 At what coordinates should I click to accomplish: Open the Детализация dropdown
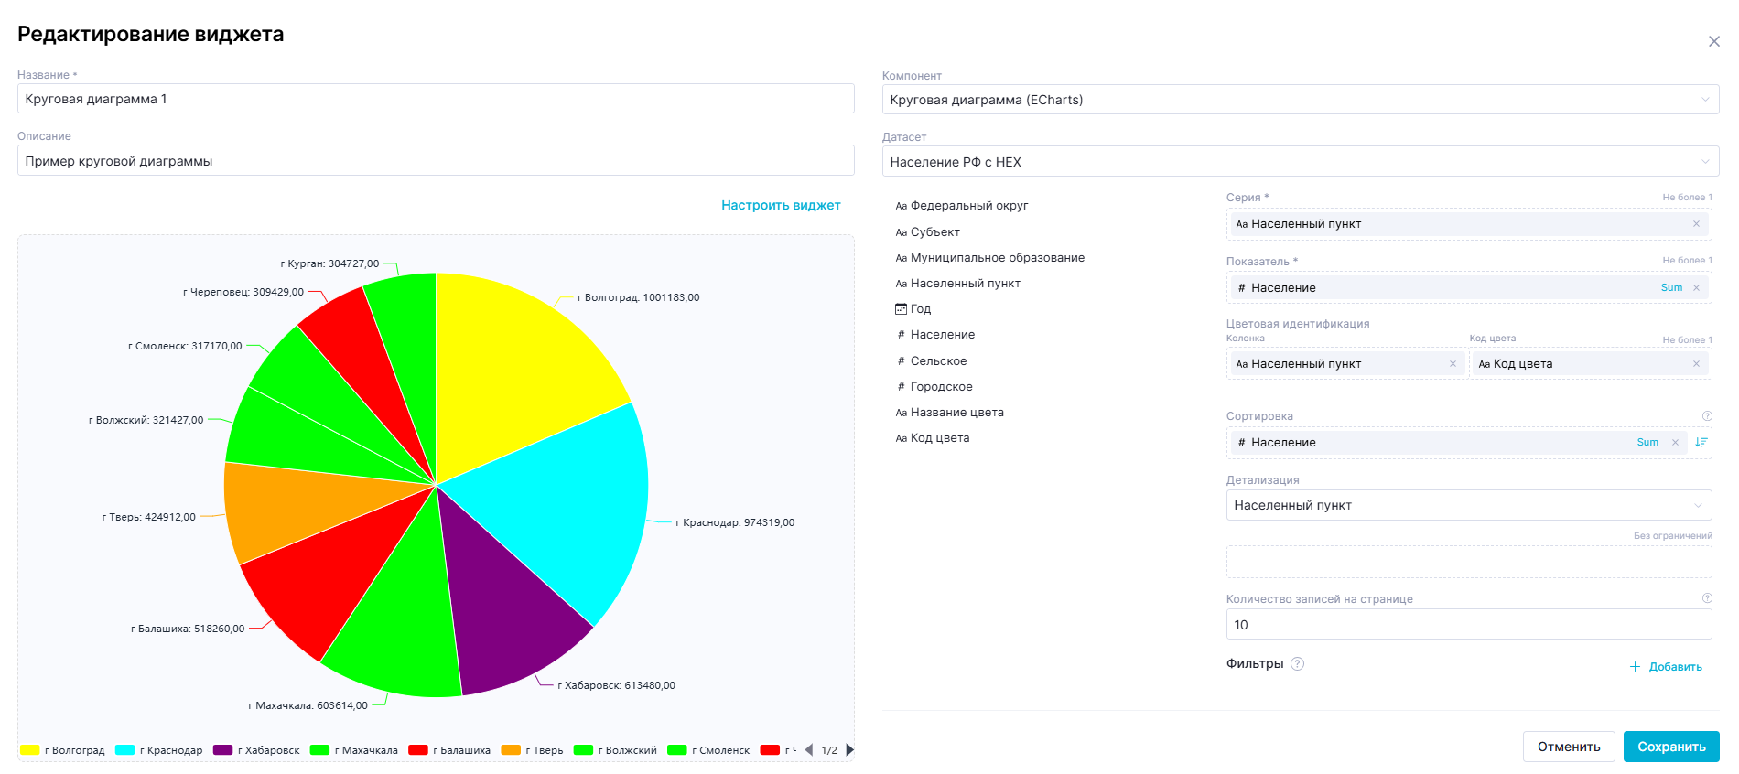pyautogui.click(x=1468, y=506)
